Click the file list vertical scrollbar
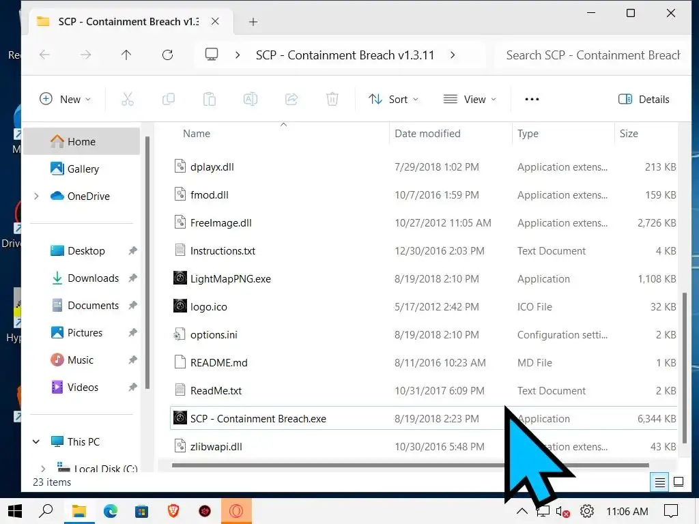Image resolution: width=699 pixels, height=524 pixels. (x=685, y=367)
